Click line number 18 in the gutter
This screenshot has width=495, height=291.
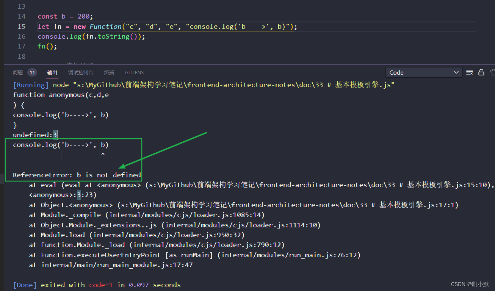tap(22, 56)
